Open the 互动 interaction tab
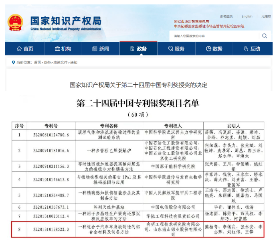The height and width of the screenshot is (242, 279). tap(252, 49)
